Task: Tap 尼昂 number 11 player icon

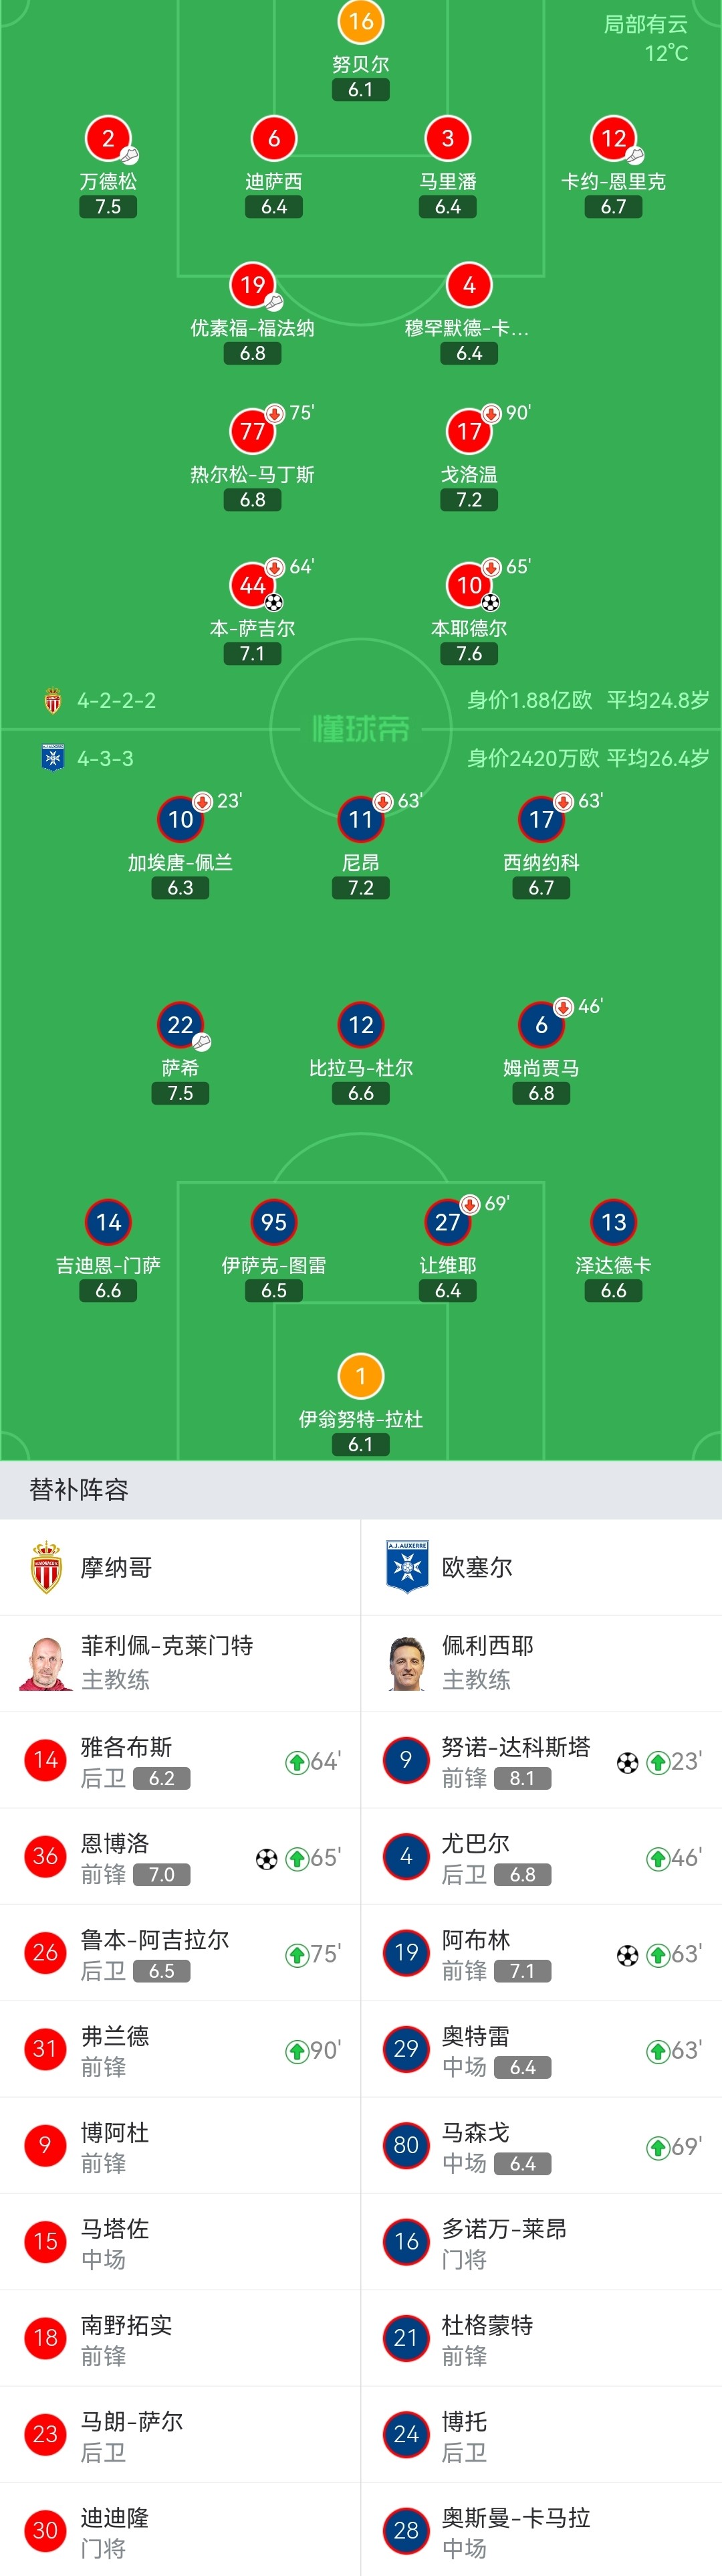Action: pyautogui.click(x=360, y=819)
